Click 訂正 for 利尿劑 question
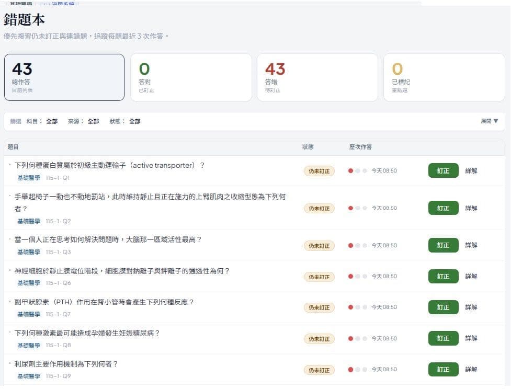511x389 pixels. coord(443,370)
